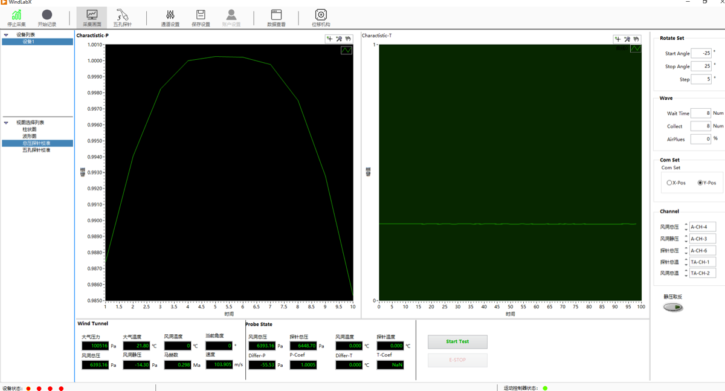
Task: Click the Step input field
Action: coord(701,79)
